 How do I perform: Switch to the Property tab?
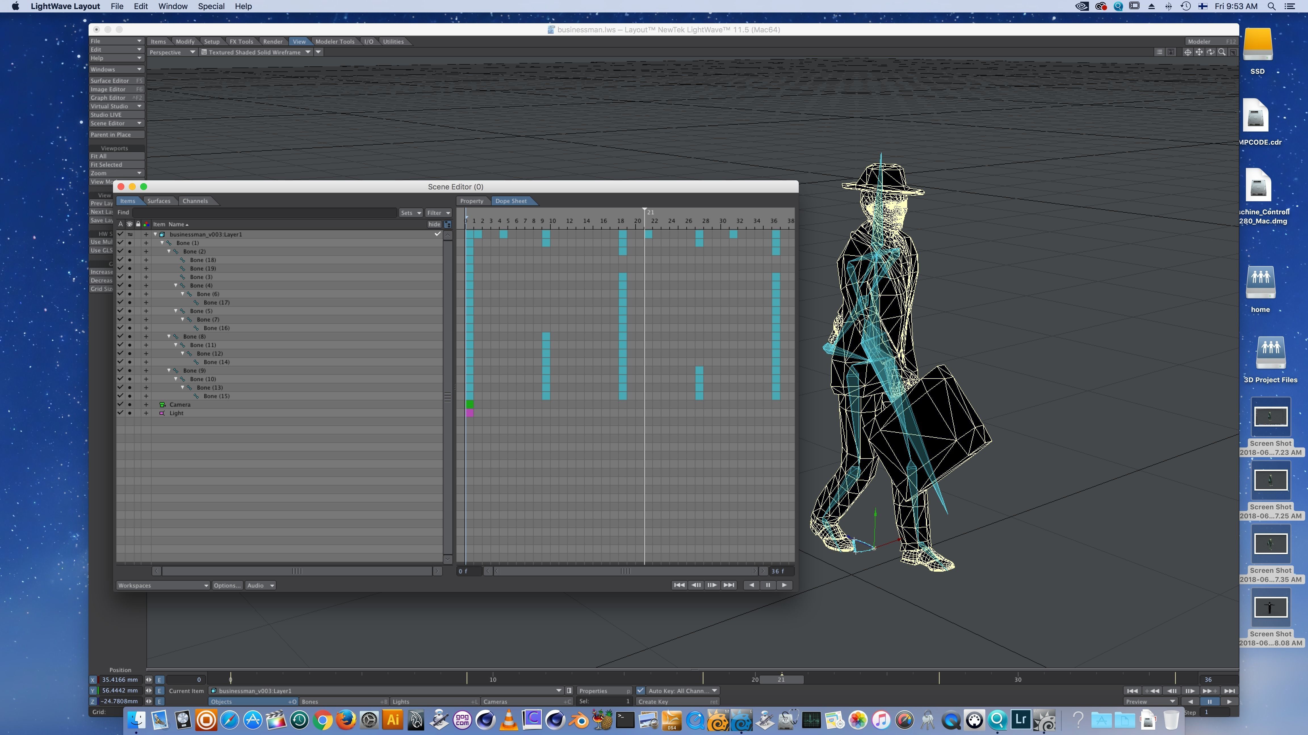pyautogui.click(x=471, y=201)
